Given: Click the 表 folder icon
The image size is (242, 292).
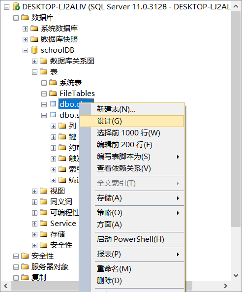Looking at the screenshot, I should (43, 72).
